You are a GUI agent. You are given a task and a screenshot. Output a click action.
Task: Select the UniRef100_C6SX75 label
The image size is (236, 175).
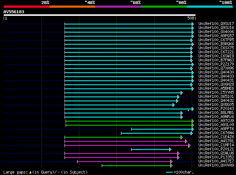(216, 48)
